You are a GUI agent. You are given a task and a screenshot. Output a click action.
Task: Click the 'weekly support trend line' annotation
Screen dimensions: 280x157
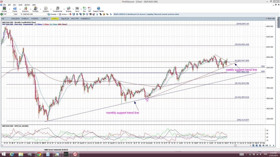click(241, 70)
